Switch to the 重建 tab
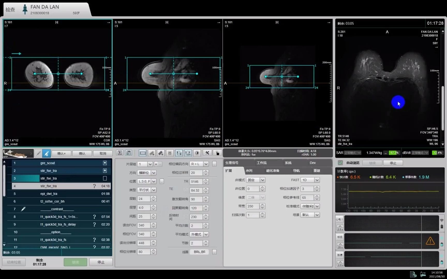This screenshot has width=447, height=279. click(x=317, y=171)
